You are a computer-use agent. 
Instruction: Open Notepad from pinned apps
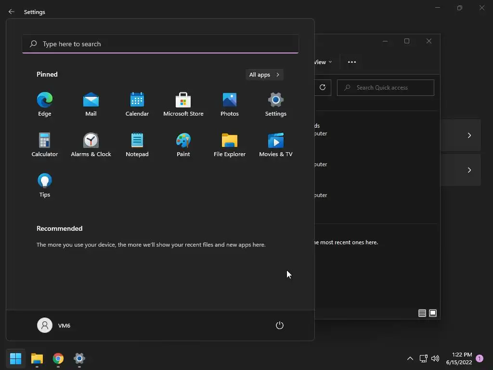137,145
